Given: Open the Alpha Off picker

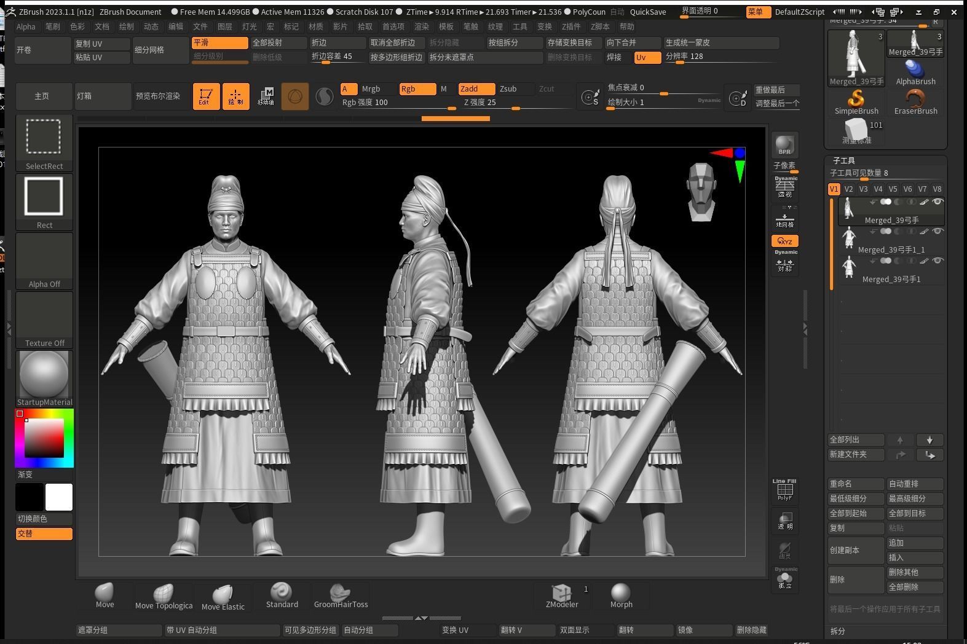Looking at the screenshot, I should 44,261.
